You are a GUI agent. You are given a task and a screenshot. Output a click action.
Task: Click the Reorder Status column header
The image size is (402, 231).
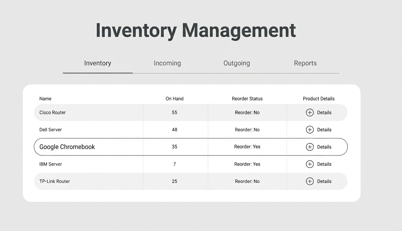coord(247,99)
